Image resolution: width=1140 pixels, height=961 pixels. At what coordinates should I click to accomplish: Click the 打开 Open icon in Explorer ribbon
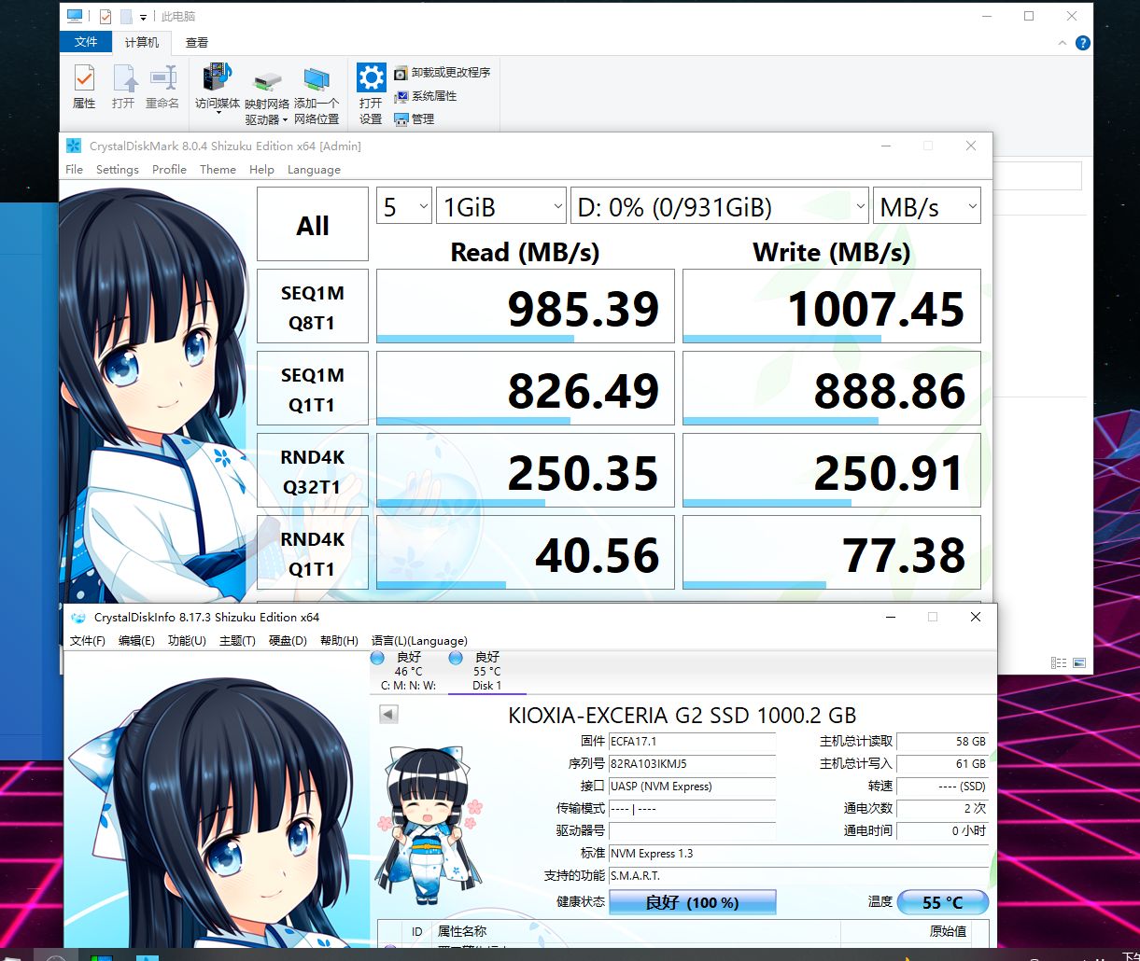click(123, 86)
